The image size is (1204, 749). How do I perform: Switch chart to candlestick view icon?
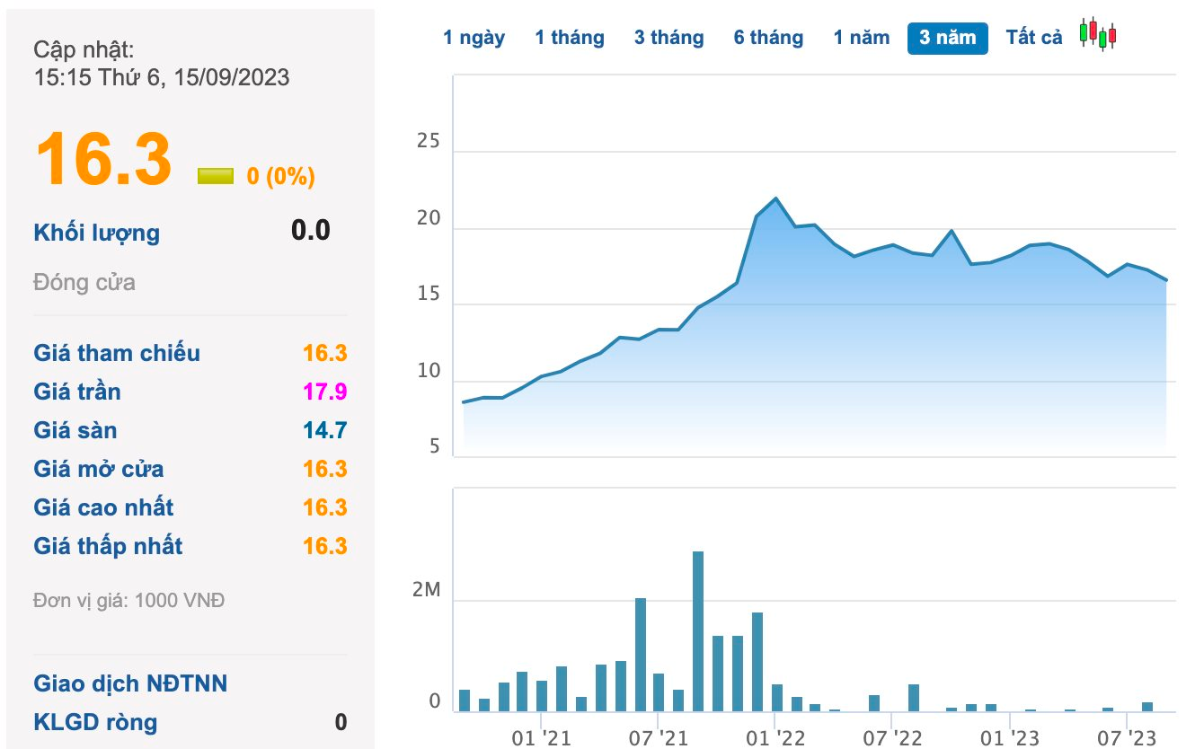click(1098, 34)
